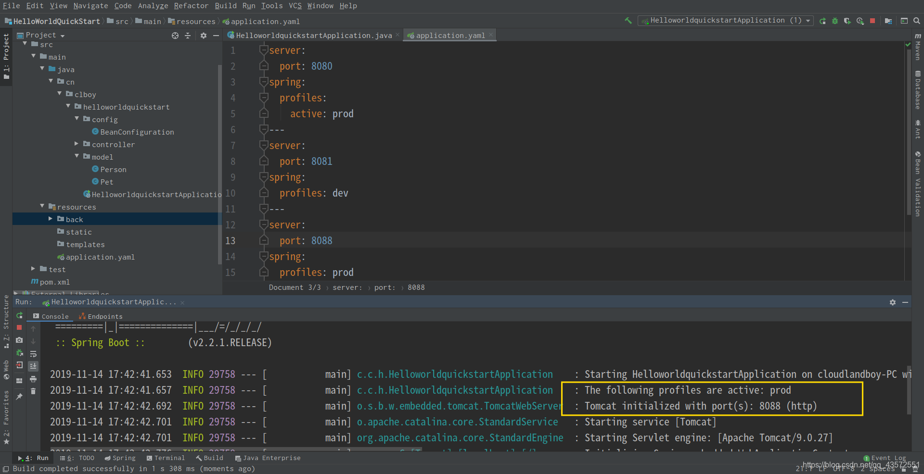Toggle the Favorites tool window stripe
Viewport: 924px width, 474px height.
coord(6,417)
